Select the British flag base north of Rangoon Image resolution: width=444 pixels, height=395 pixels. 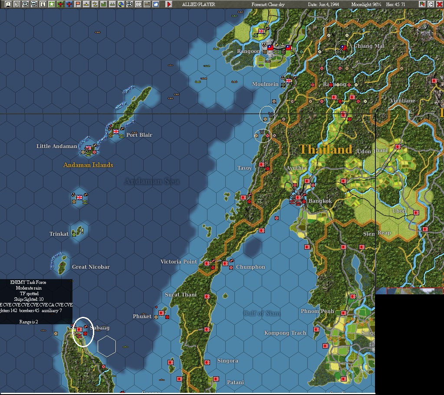tap(261, 31)
